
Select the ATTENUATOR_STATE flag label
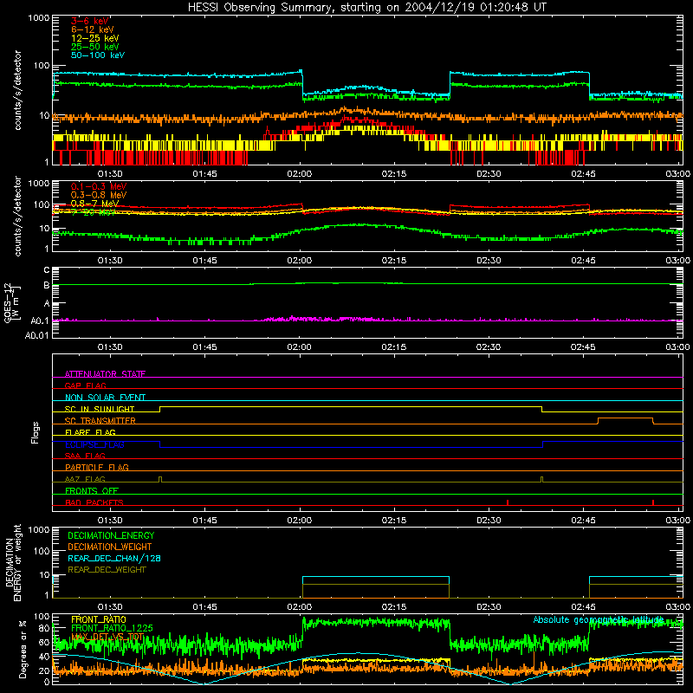[x=105, y=374]
